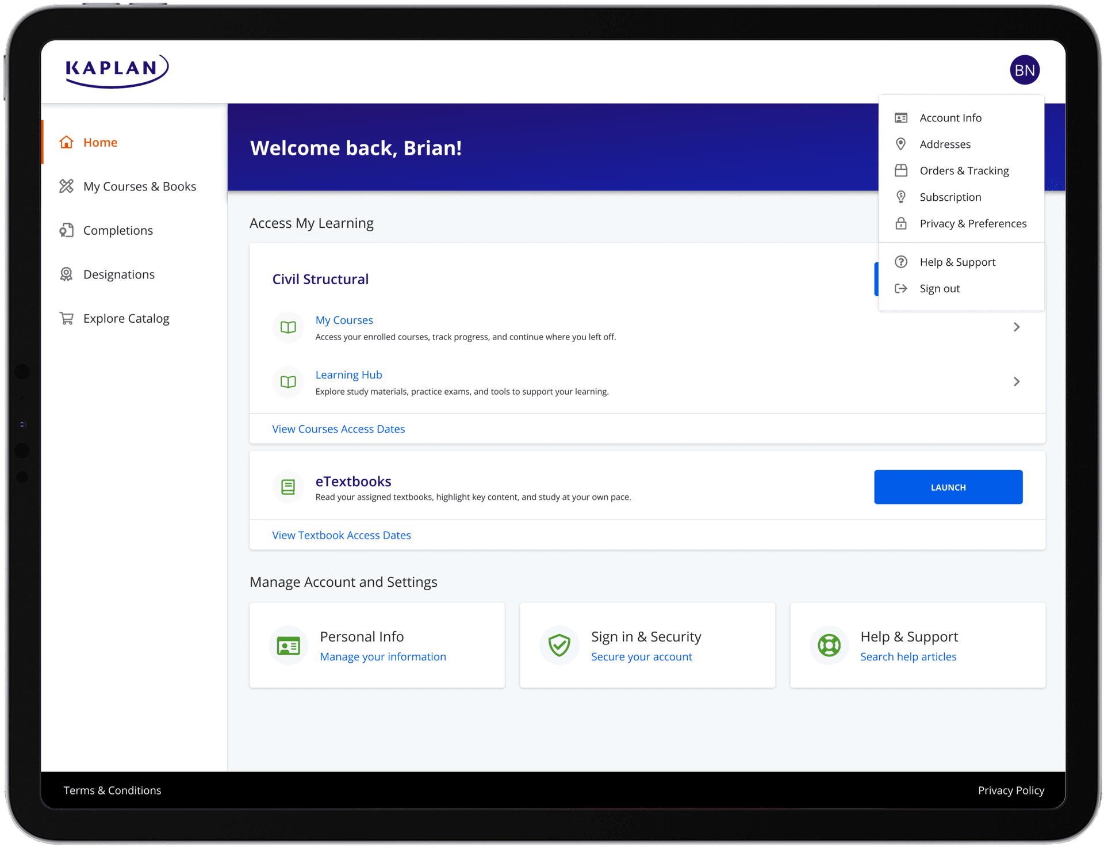Click the Learning Hub open book icon

tap(288, 382)
